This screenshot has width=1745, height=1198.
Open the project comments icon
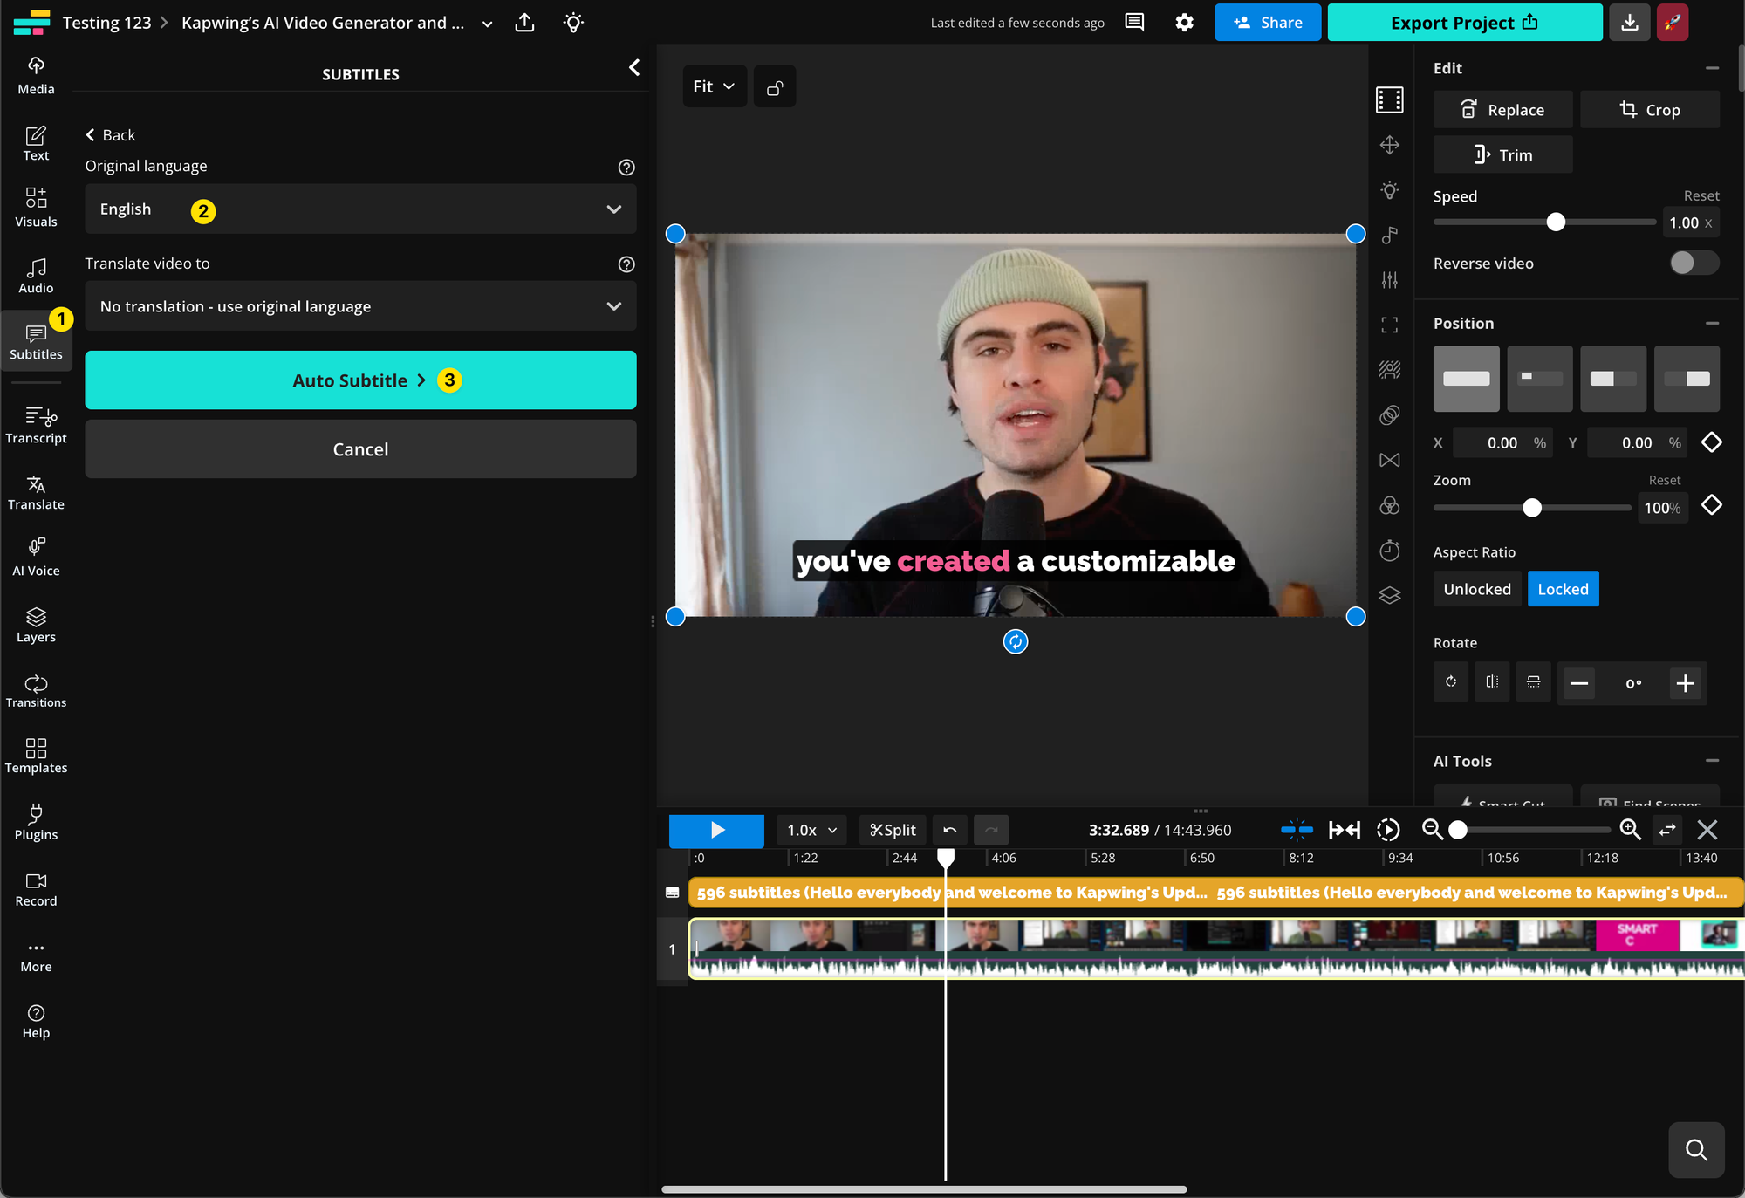tap(1134, 23)
